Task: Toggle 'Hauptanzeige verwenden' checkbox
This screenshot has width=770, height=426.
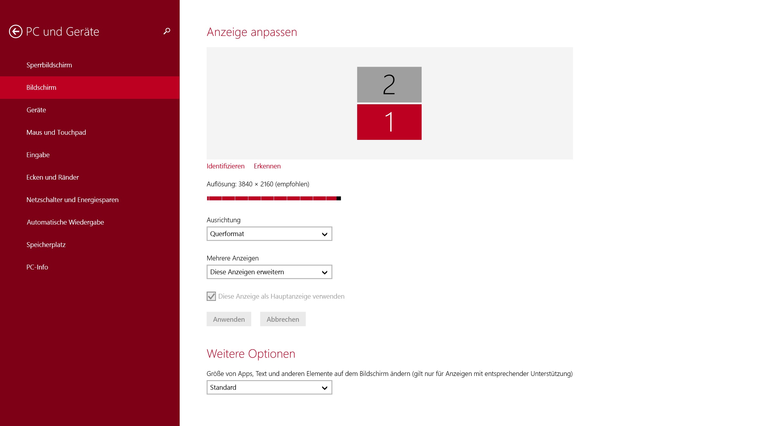Action: tap(211, 296)
